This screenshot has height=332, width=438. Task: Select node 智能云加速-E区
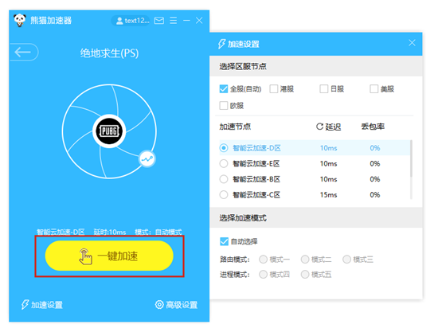point(315,163)
